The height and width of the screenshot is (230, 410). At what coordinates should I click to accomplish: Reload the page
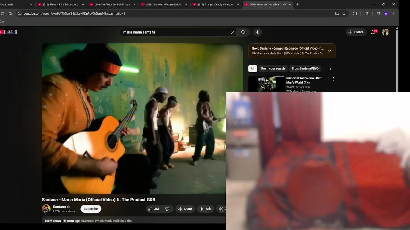coord(2,14)
